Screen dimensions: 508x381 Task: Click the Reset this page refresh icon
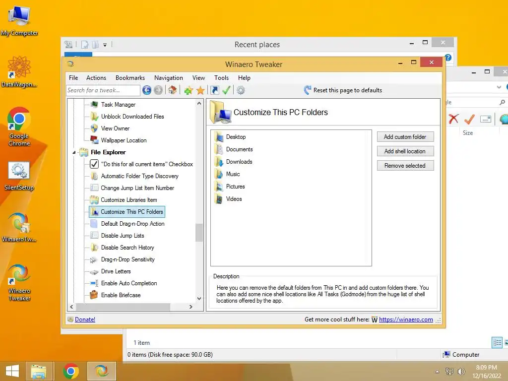tap(307, 90)
